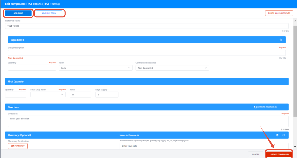Click the Pharmacy Destination label
This screenshot has width=297, height=158.
coord(18,141)
